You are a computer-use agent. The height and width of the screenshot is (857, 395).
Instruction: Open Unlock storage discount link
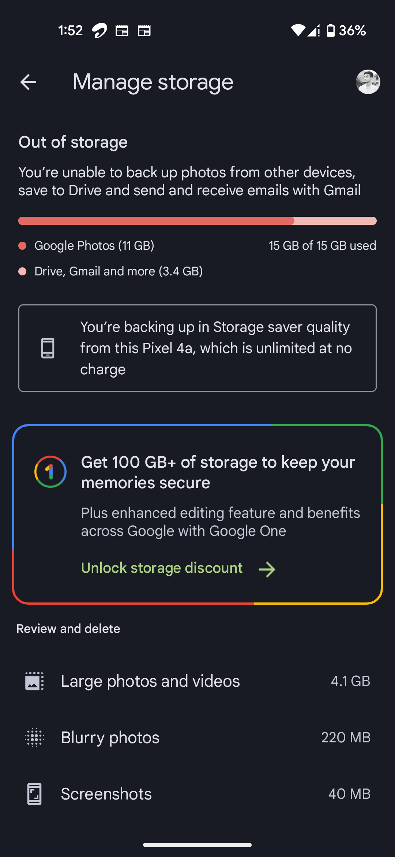[x=162, y=568]
